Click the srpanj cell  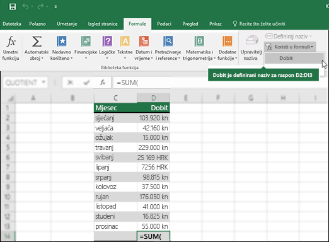(x=115, y=177)
